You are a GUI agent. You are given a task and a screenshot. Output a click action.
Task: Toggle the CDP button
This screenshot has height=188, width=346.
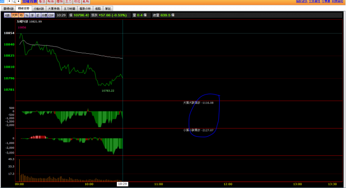click(51, 15)
